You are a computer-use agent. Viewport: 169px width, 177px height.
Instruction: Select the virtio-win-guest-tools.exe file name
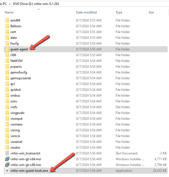(x=29, y=171)
